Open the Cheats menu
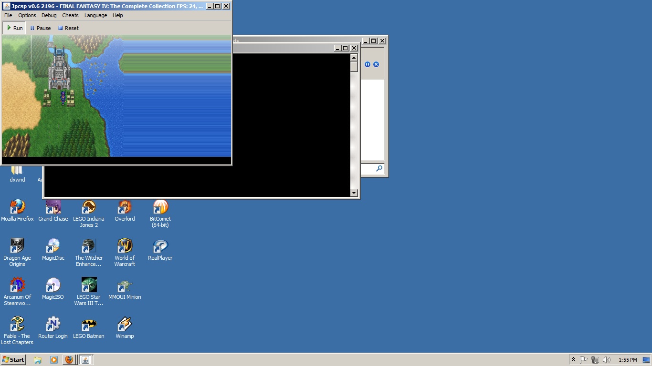This screenshot has width=652, height=366. tap(70, 15)
